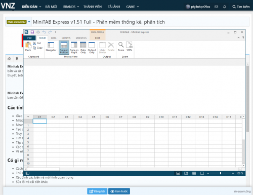Open the thread prefix dropdown arrow
Image resolution: width=253 pixels, height=195 pixels.
29,22
